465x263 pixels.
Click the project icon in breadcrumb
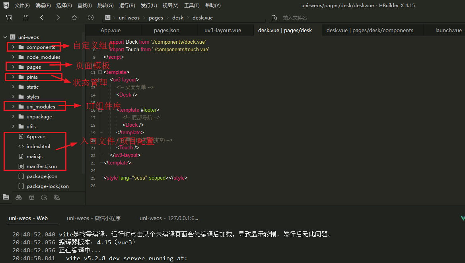pyautogui.click(x=108, y=17)
